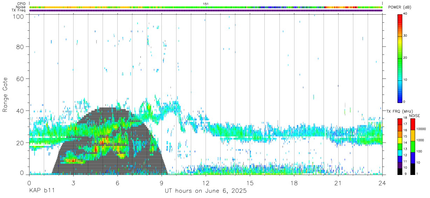Image resolution: width=430 pixels, height=198 pixels.
Task: Click the CPID label above the plot
Action: 21,4
